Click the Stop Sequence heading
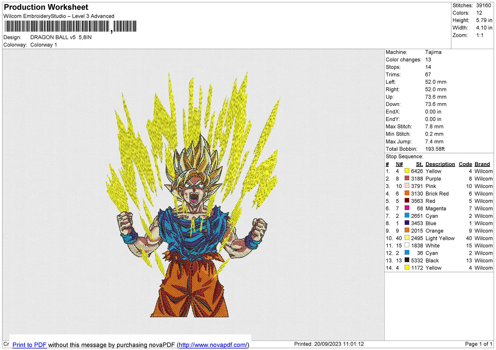Screen dimensions: 496x350 pos(404,156)
